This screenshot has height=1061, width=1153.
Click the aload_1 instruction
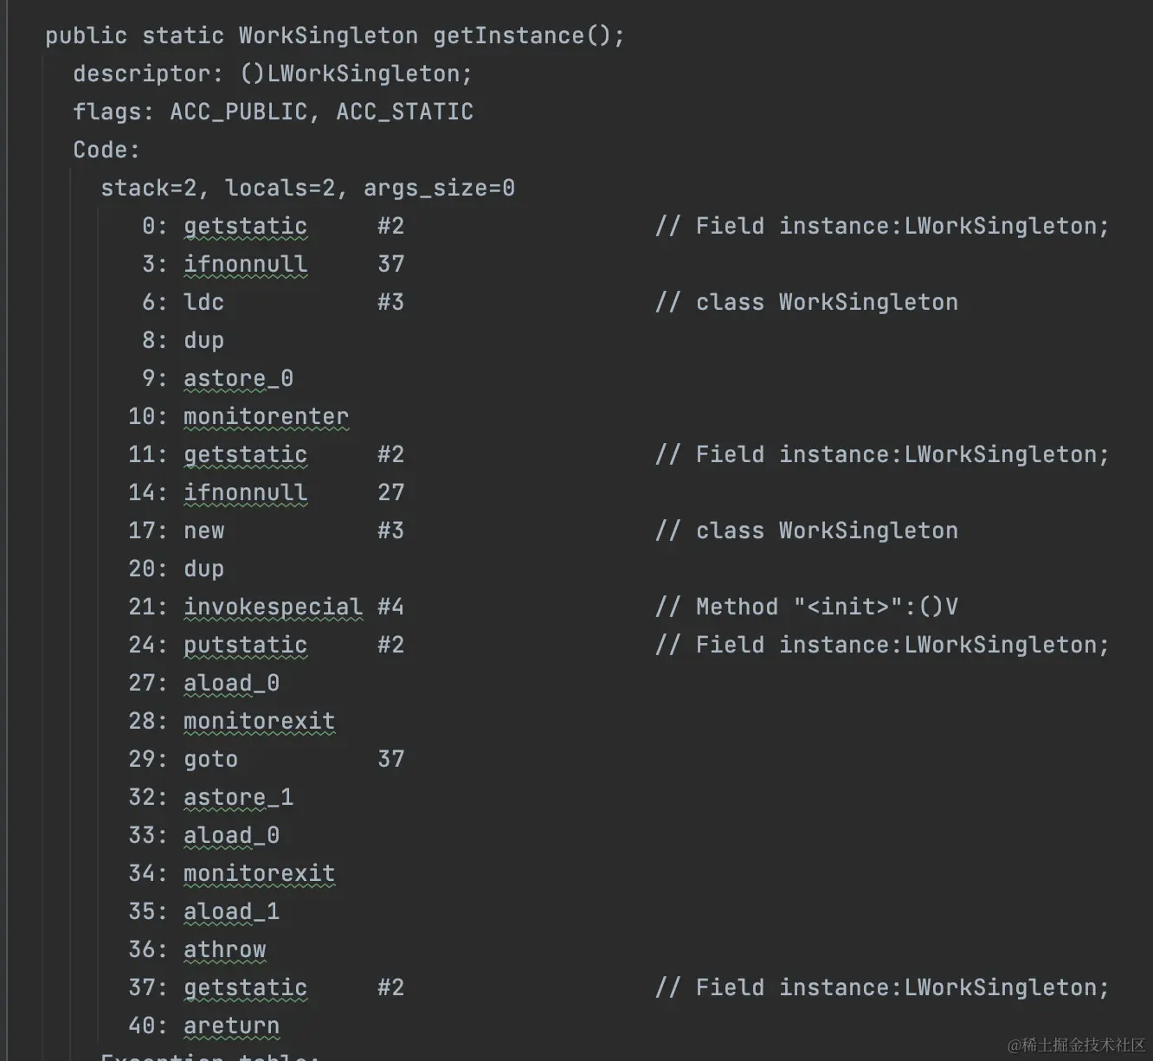point(231,911)
